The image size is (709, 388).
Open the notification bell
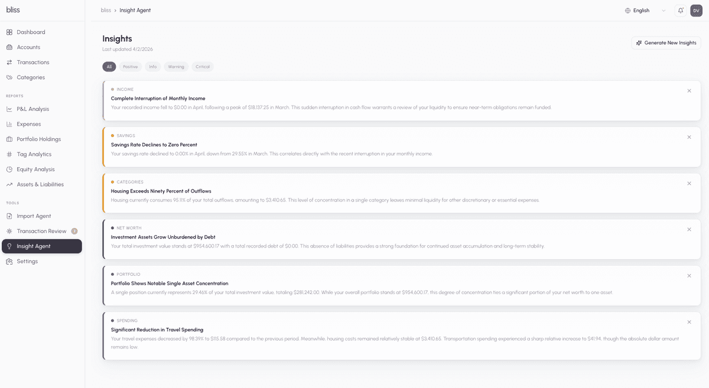click(x=680, y=10)
